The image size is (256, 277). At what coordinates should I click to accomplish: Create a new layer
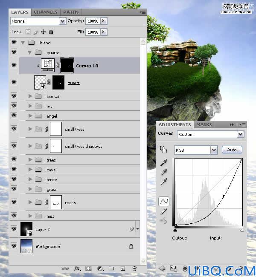coord(123,269)
